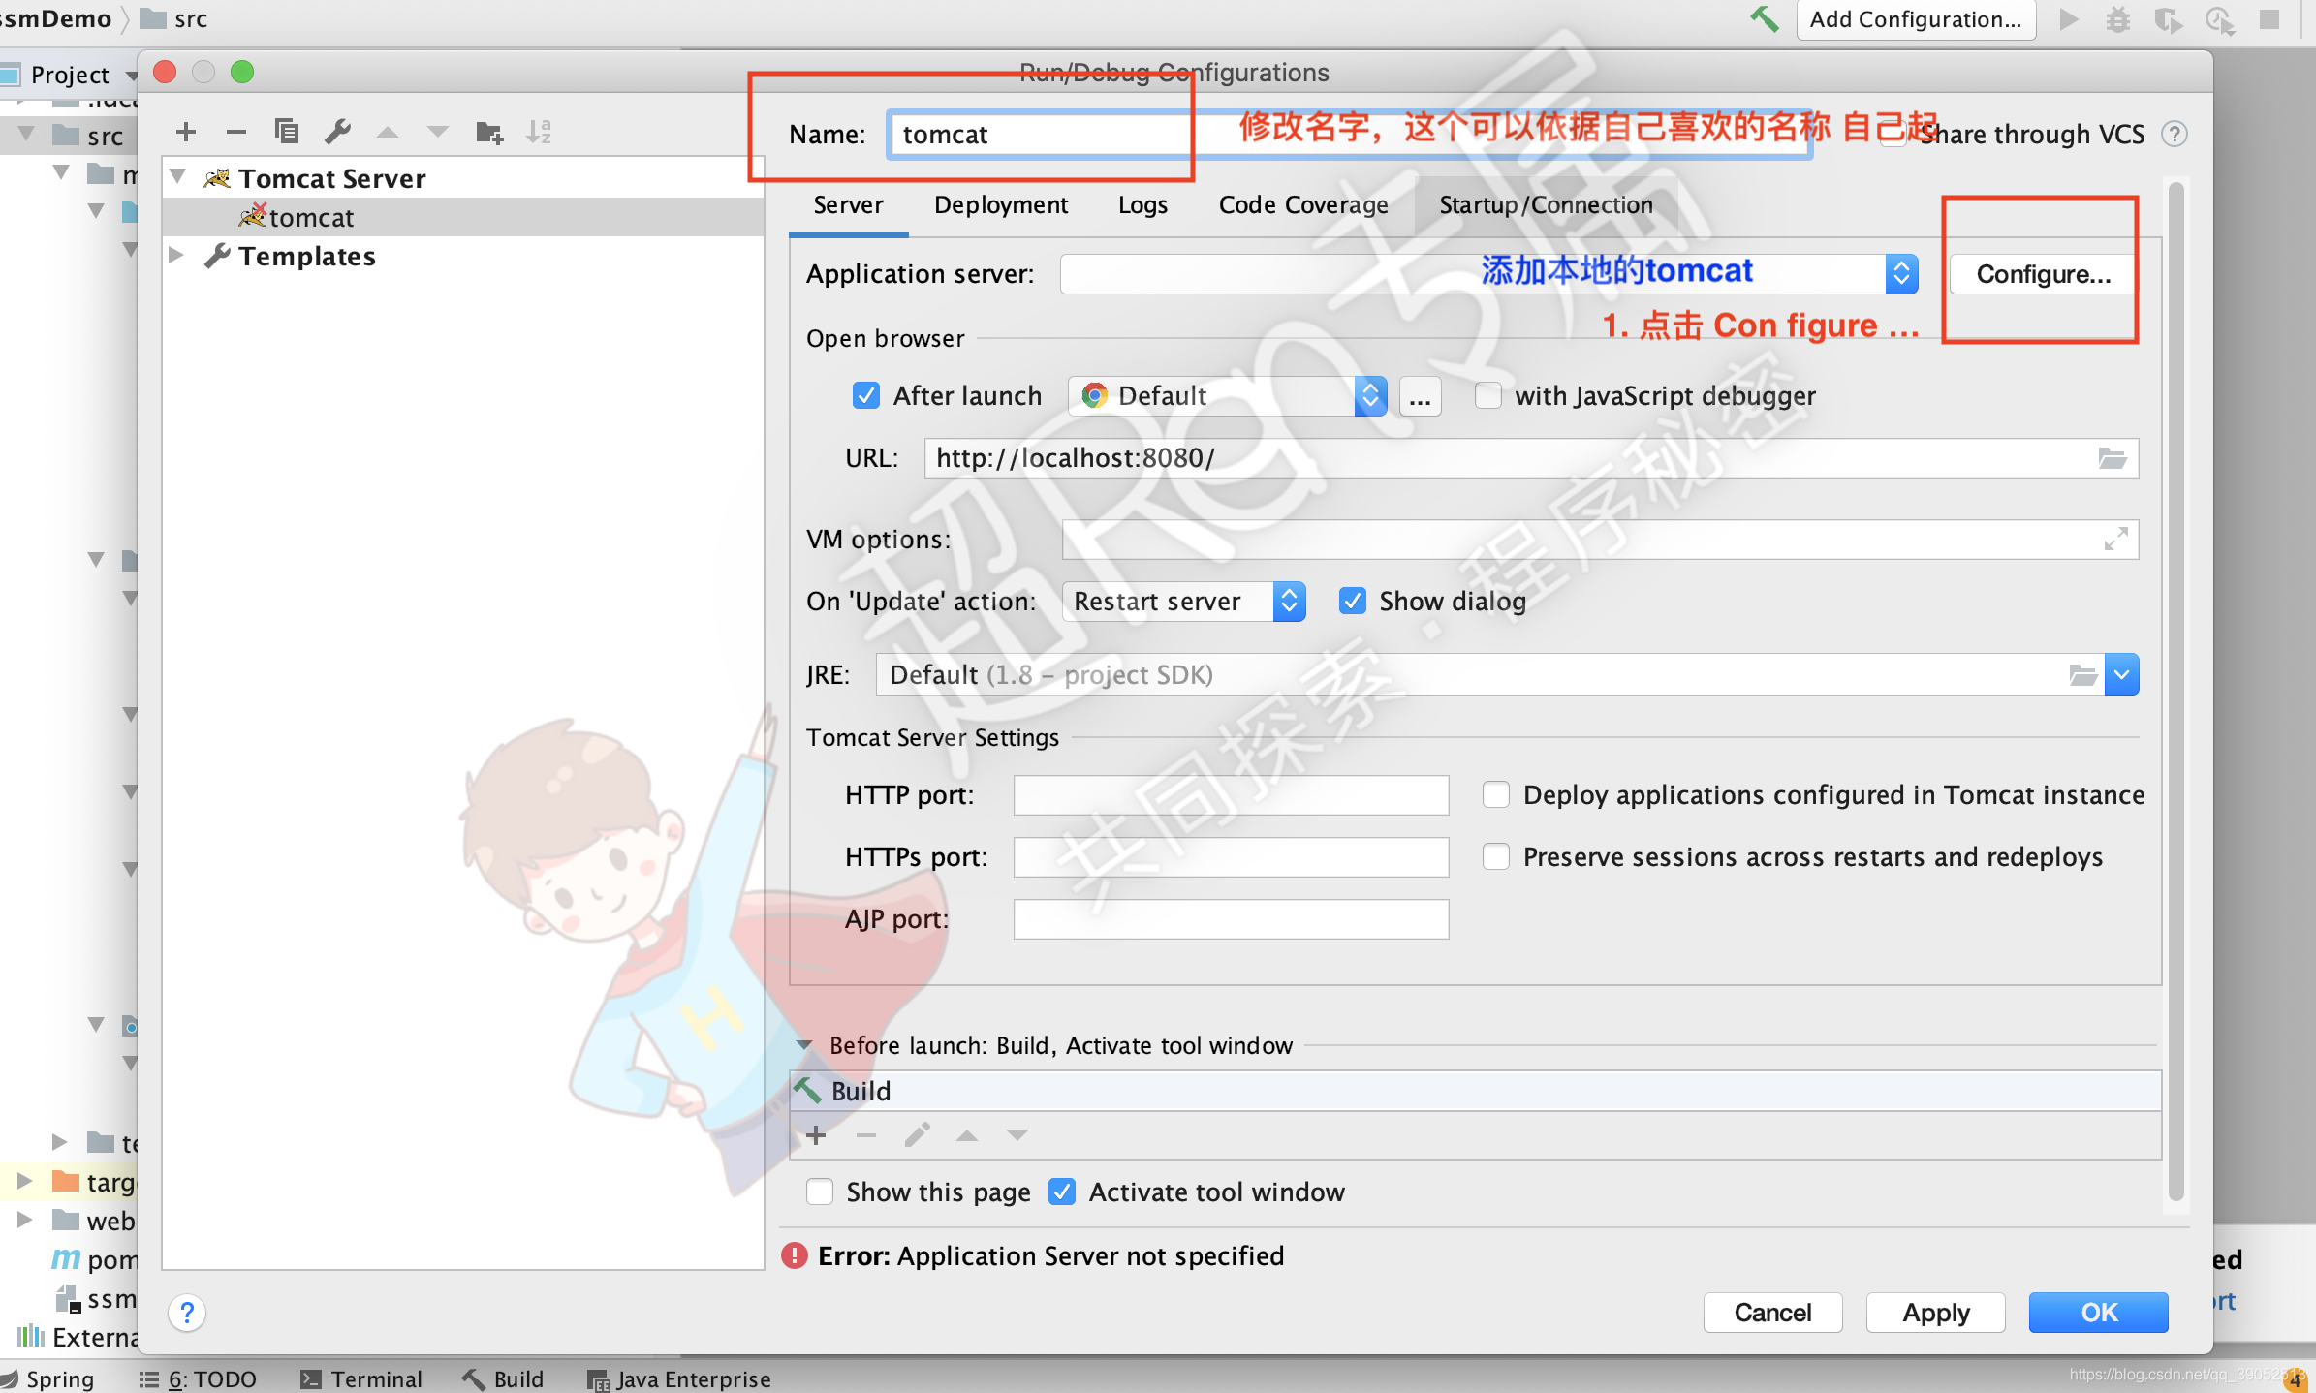Click URL field with localhost:8080
The image size is (2316, 1393).
click(1531, 457)
